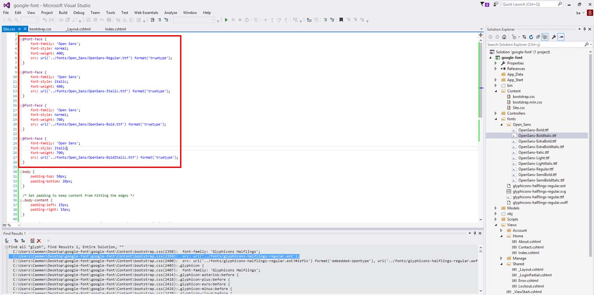This screenshot has height=295, width=594.
Task: Select OpenSans-Regular.ttf in Solution Explorer
Action: [535, 169]
